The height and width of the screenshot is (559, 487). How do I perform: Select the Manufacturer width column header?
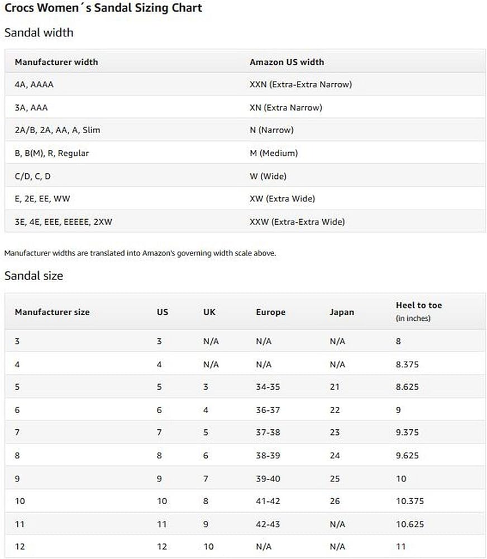(56, 62)
